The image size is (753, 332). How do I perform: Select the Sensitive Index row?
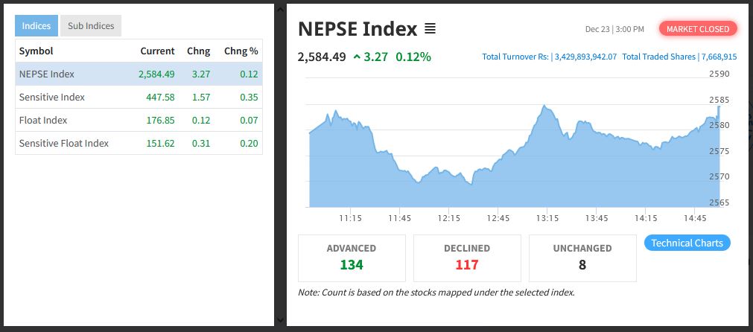click(139, 97)
